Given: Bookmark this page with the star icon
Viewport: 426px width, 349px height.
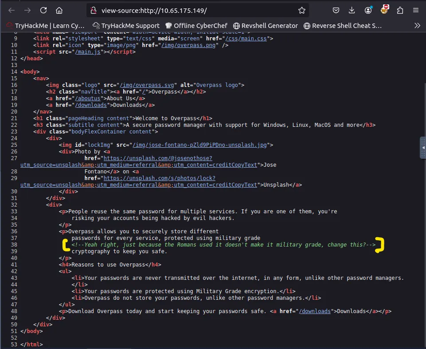Looking at the screenshot, I should click(x=301, y=10).
